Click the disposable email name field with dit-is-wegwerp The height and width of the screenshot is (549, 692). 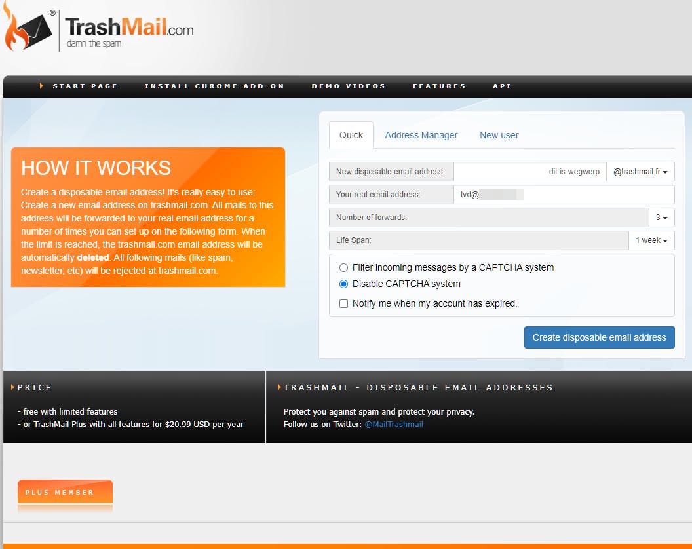point(530,172)
